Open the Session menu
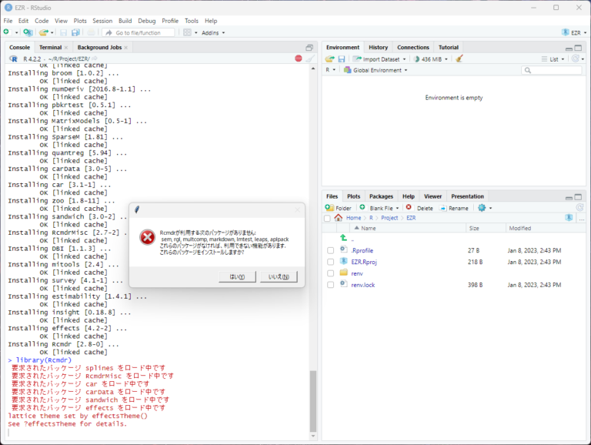Viewport: 591px width, 445px height. click(x=102, y=21)
